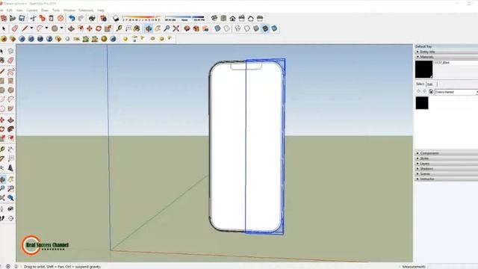478x269 pixels.
Task: Open the Help menu
Action: (101, 10)
